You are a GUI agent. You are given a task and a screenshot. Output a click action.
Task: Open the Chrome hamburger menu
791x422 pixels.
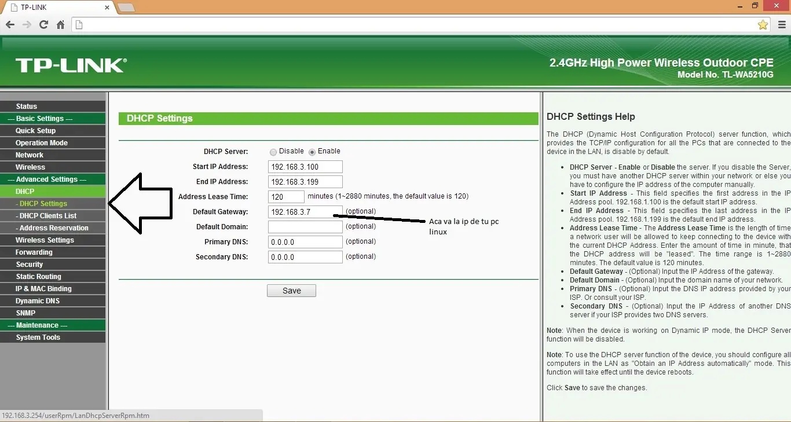[782, 25]
